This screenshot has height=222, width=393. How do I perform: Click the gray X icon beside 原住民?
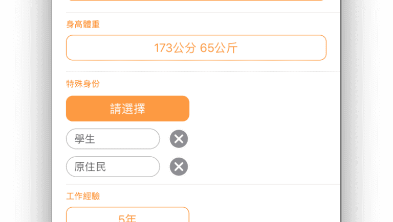pyautogui.click(x=179, y=166)
